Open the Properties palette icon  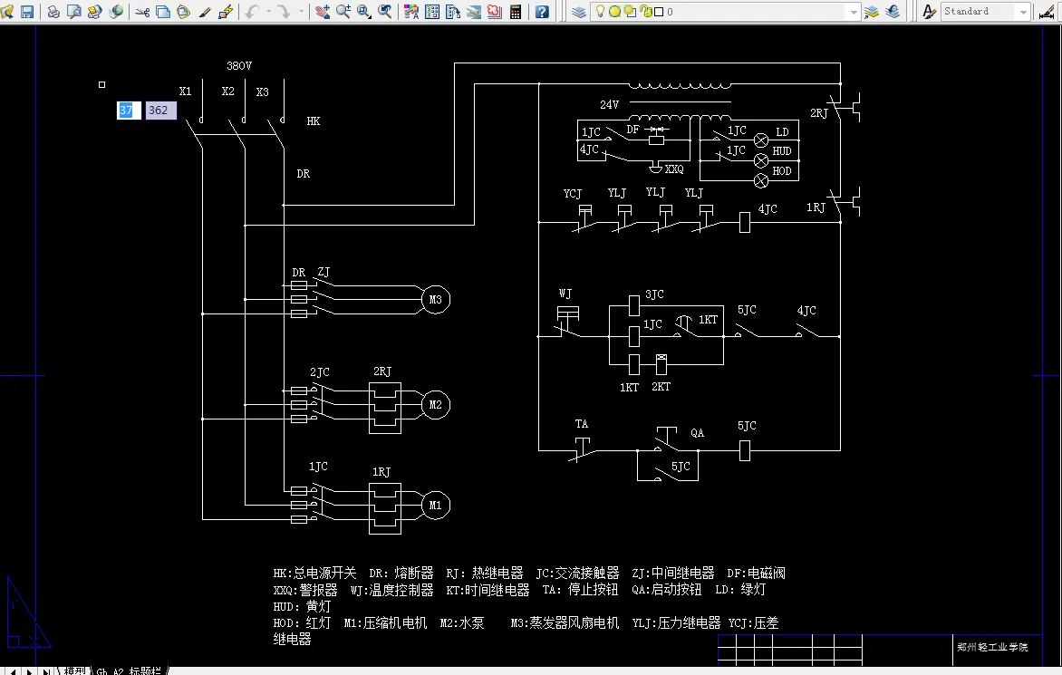tap(411, 11)
